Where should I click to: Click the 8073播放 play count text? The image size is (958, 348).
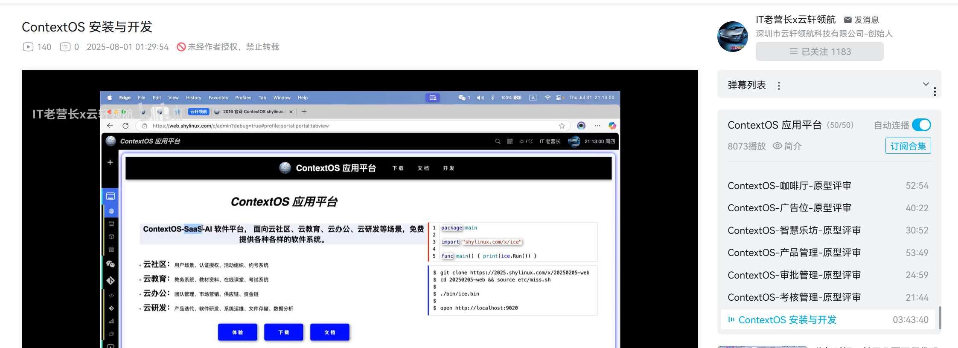tap(747, 146)
